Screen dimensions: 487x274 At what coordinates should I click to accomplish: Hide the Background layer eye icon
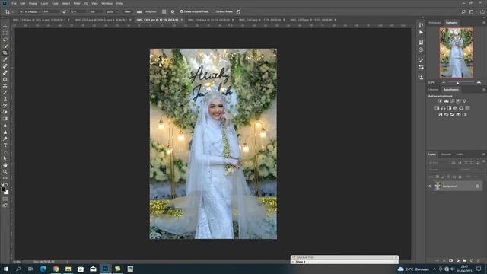pyautogui.click(x=430, y=186)
